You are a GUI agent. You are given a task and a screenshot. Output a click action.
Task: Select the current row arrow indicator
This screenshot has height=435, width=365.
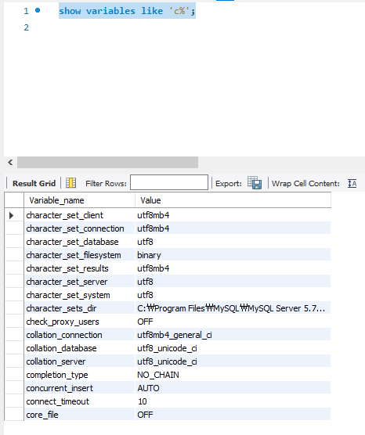[x=12, y=215]
